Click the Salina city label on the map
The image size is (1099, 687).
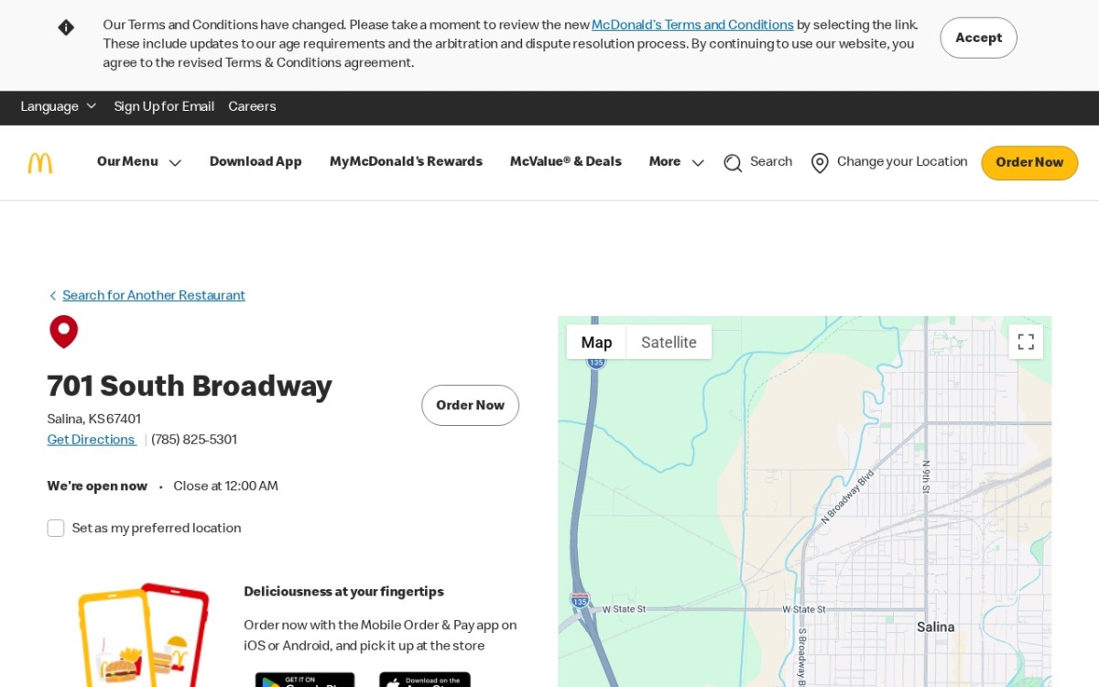[936, 627]
